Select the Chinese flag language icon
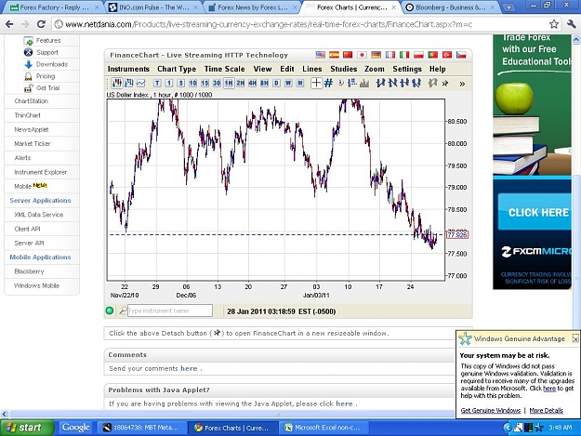 [x=348, y=55]
